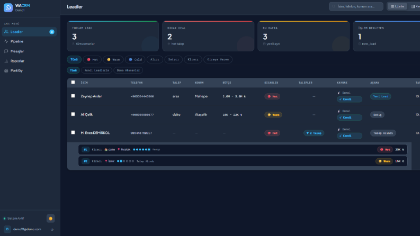Image resolution: width=420 pixels, height=236 pixels.
Task: Click the Mesajlar chat bubble icon
Action: [x=6, y=51]
